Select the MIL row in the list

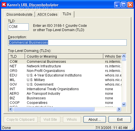[65, 80]
